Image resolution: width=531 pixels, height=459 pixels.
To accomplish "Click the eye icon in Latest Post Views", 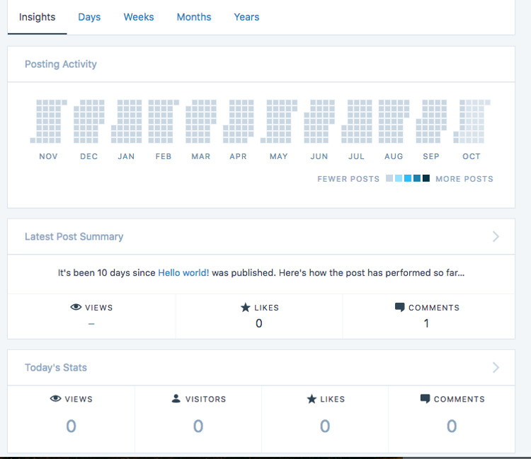I will tap(76, 307).
